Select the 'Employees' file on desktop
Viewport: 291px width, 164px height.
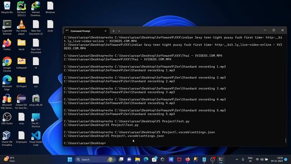coord(21,137)
